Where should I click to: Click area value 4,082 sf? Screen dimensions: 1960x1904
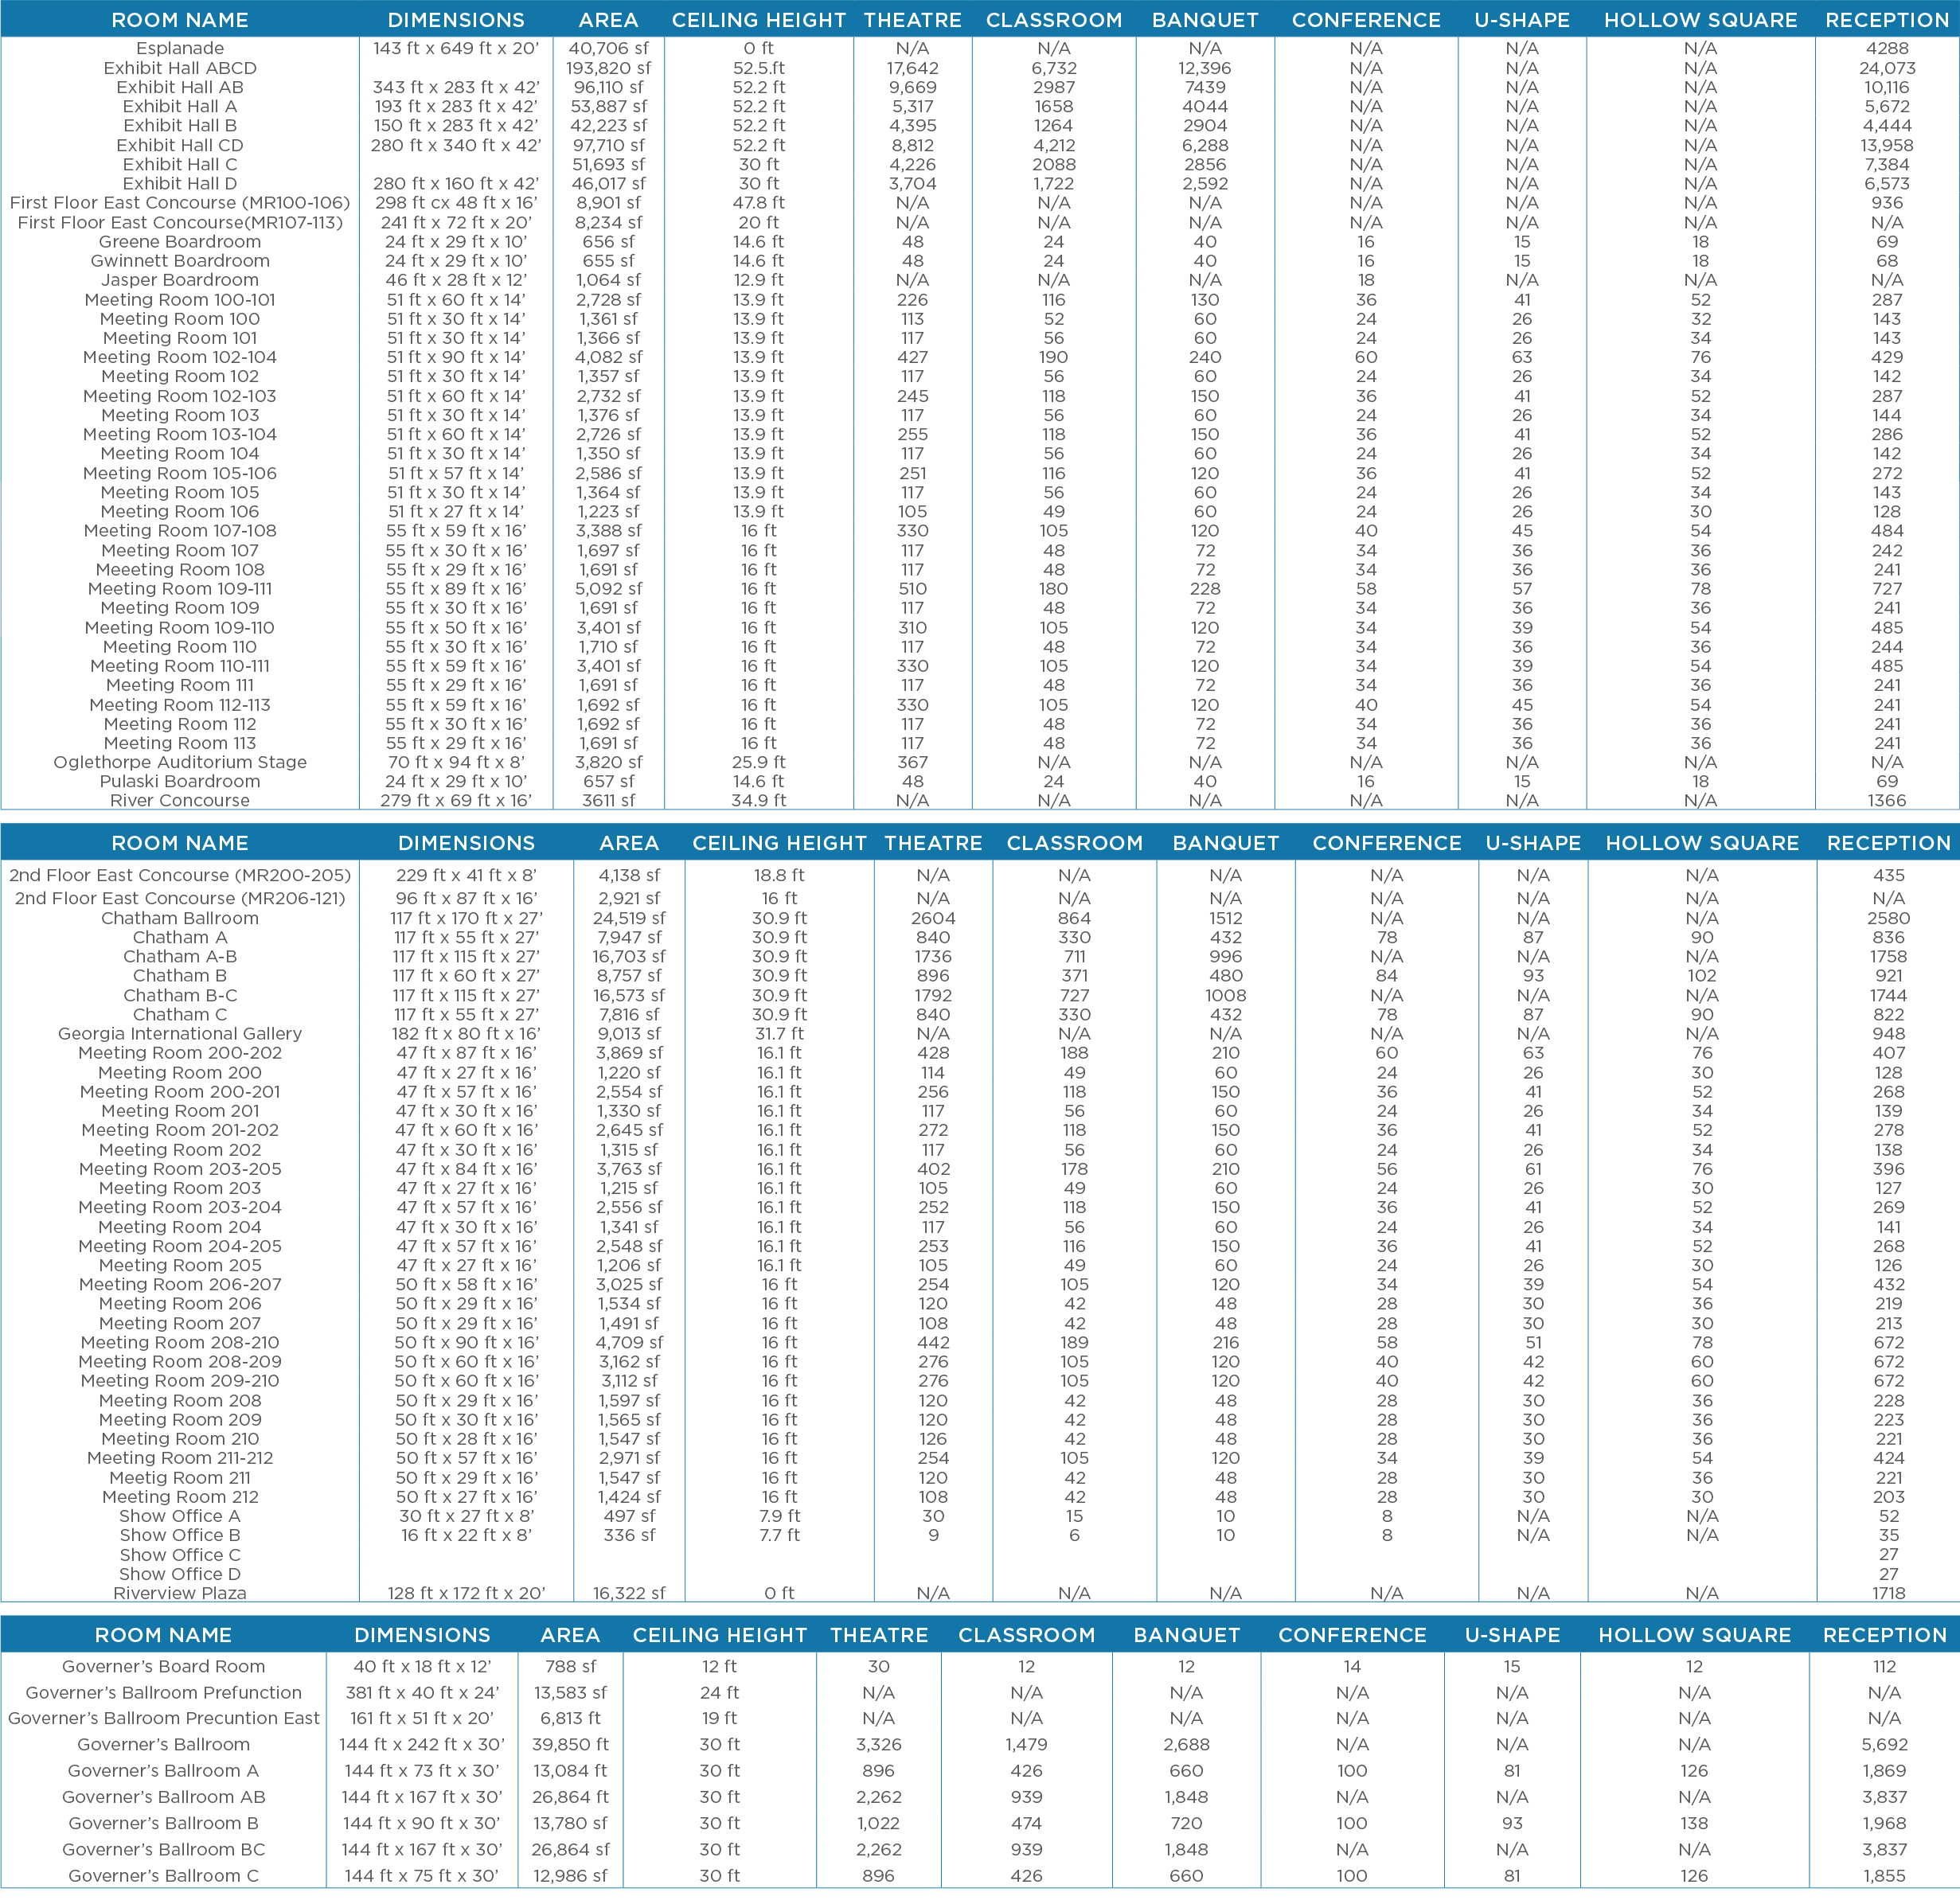608,357
